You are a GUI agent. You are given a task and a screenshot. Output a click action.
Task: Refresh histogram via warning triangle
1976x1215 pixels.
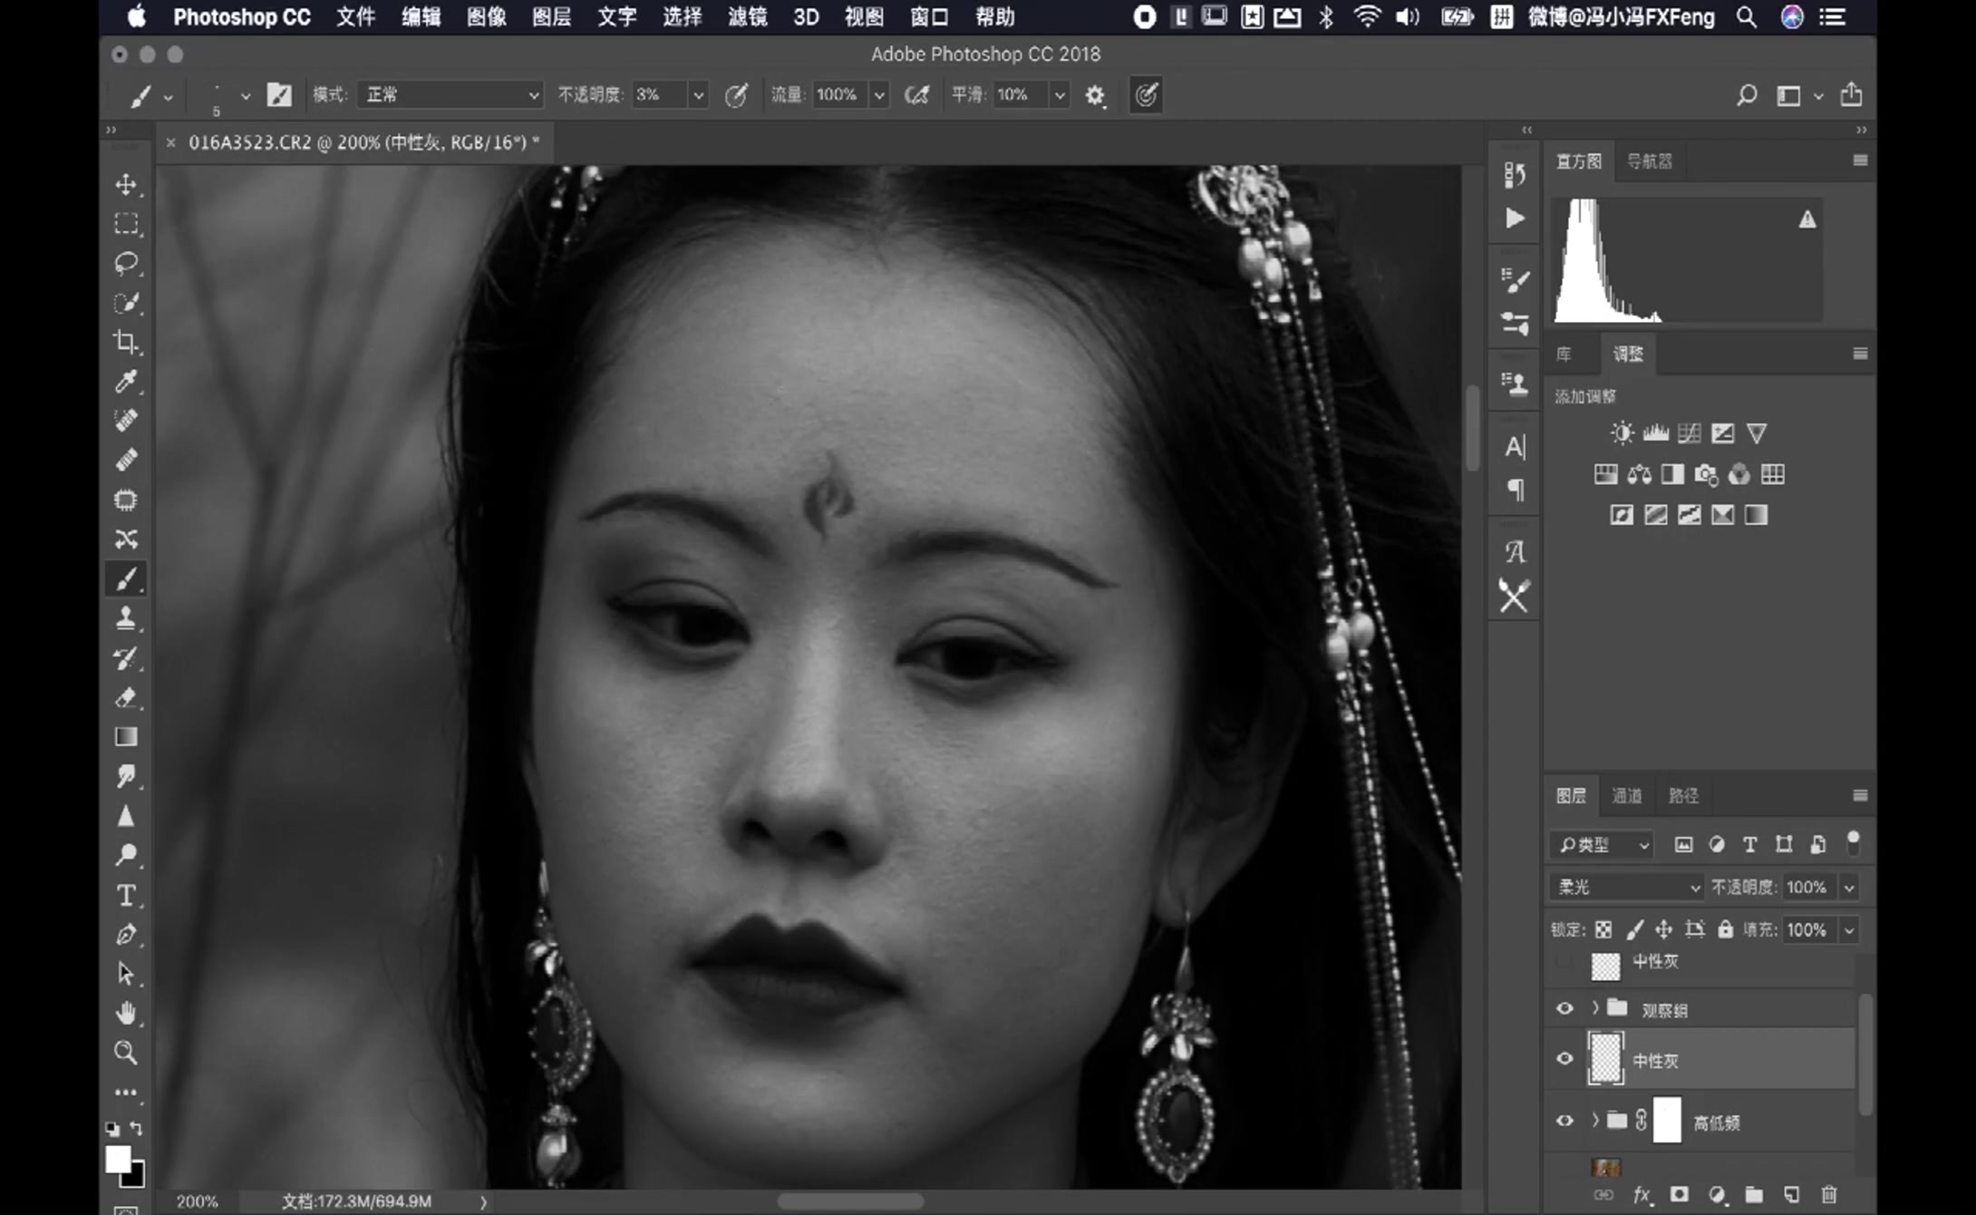[1807, 218]
